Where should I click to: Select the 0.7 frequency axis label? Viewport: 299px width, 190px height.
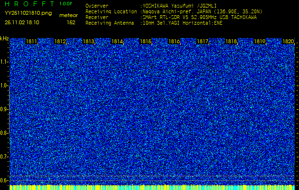pos(4,157)
